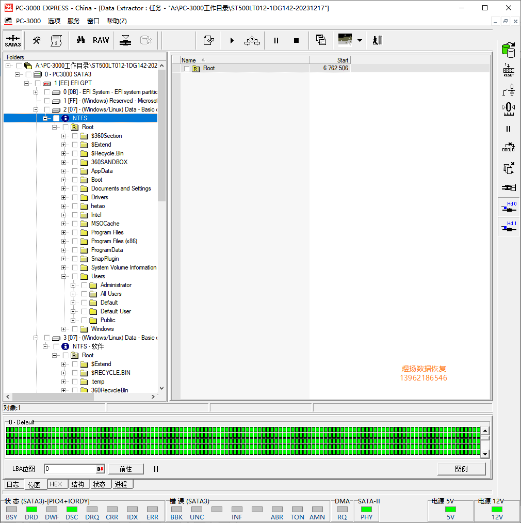The image size is (521, 523).
Task: Click the 前往 go-to button
Action: [126, 469]
